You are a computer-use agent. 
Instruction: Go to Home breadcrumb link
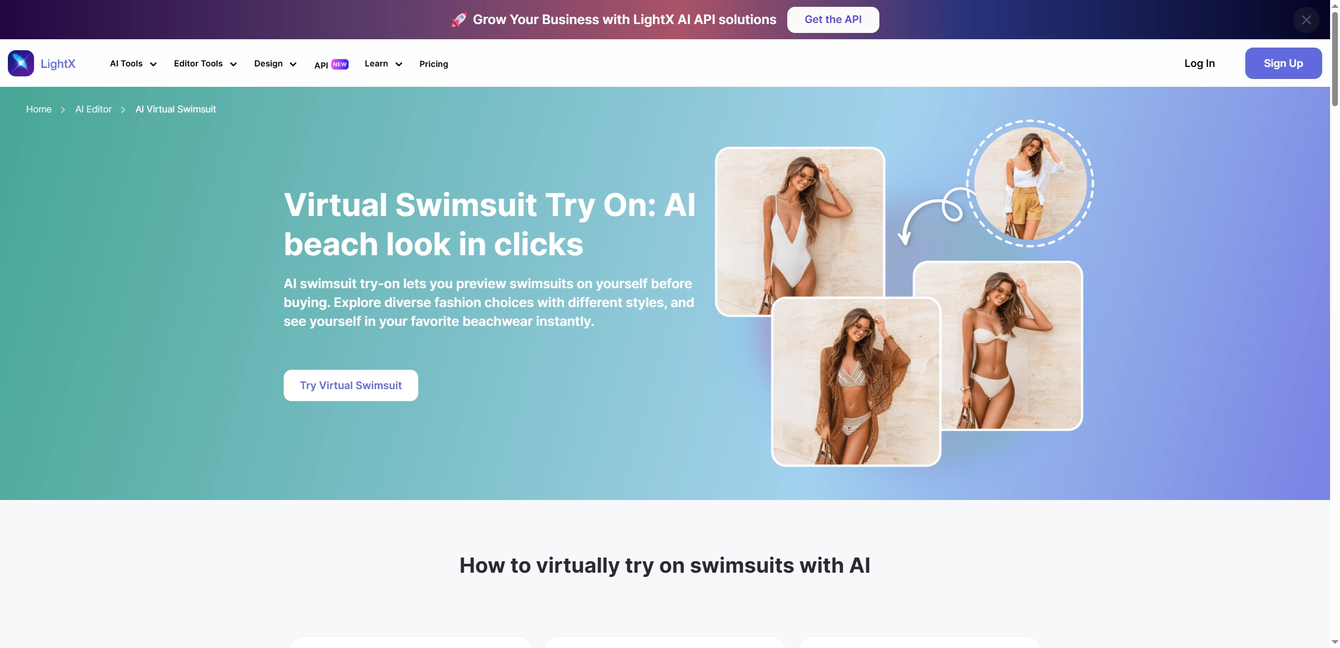[39, 109]
